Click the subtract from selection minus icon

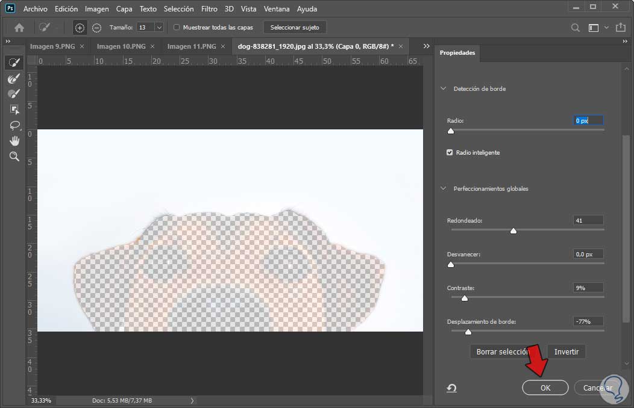tap(96, 28)
